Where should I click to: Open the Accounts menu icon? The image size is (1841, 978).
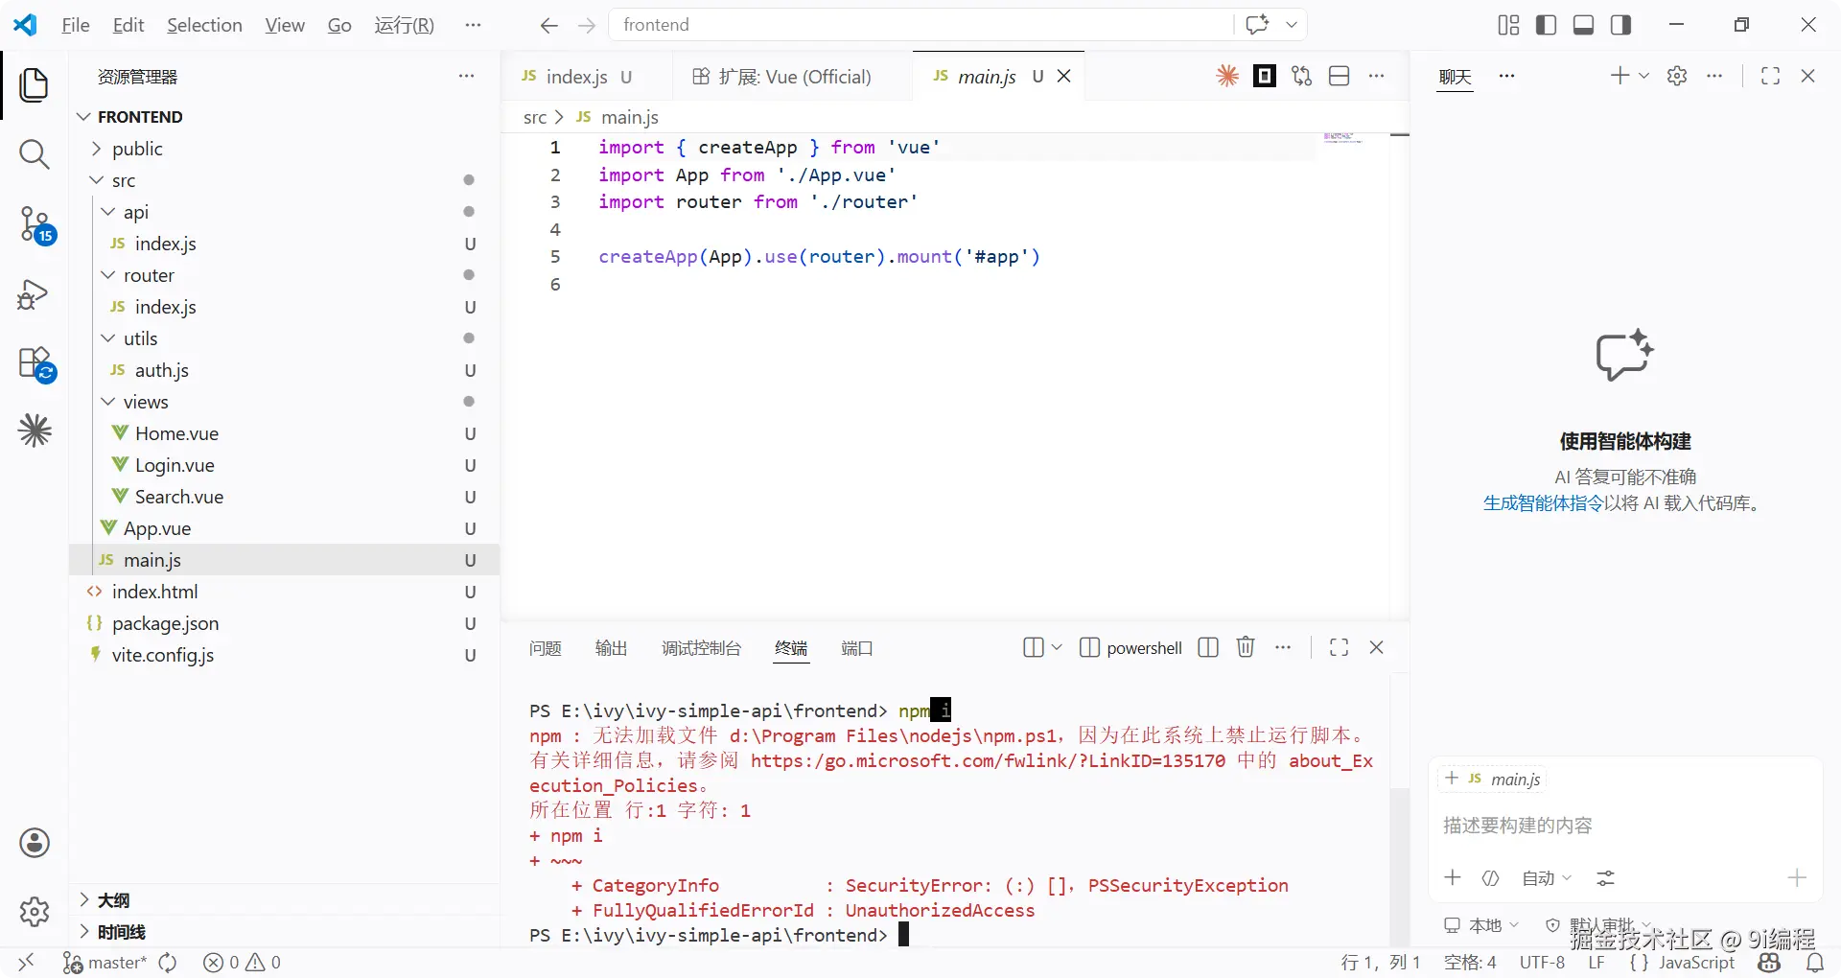coord(35,843)
